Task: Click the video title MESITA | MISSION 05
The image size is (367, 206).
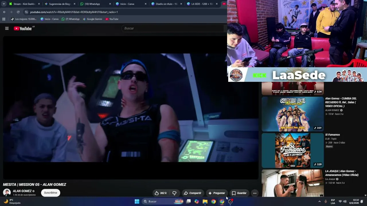Action: point(35,185)
